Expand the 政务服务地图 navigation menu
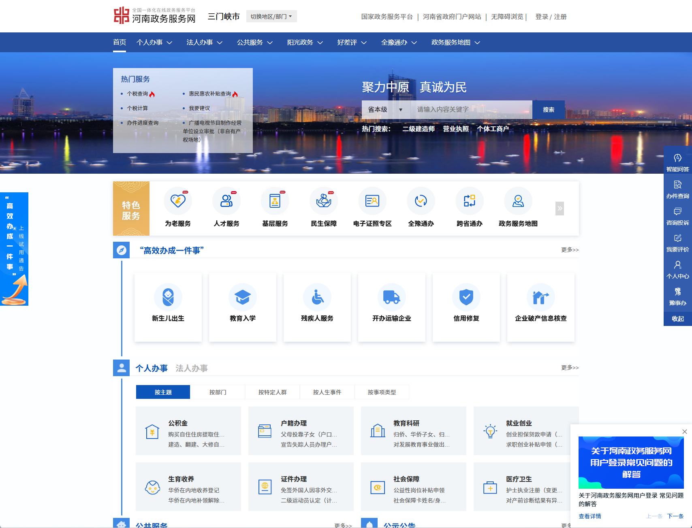The image size is (692, 528). (456, 42)
